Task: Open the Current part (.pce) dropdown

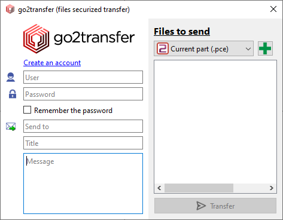Action: [203, 48]
